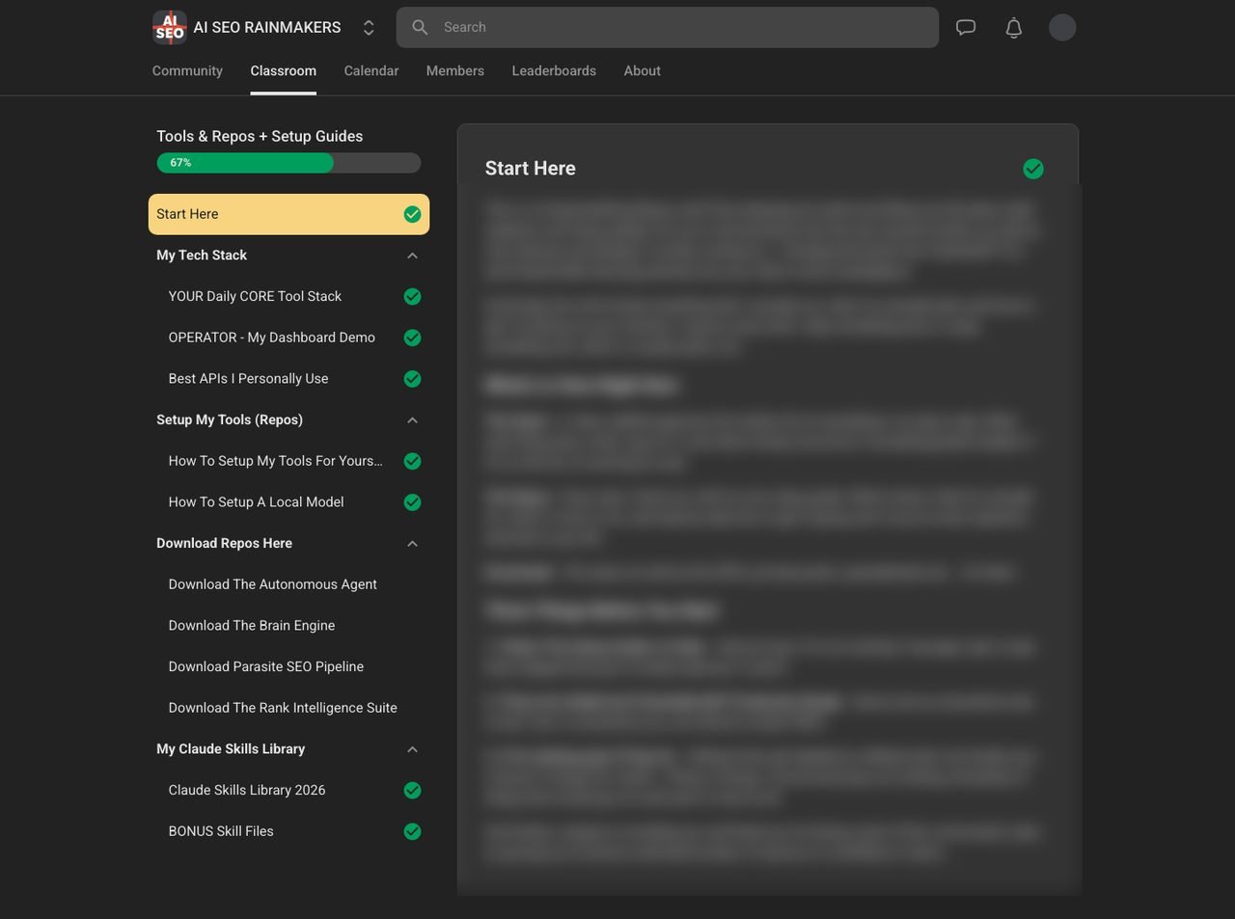Click the AI SEO Rainmakers logo
Screen dimensions: 1235x919
pyautogui.click(x=170, y=27)
